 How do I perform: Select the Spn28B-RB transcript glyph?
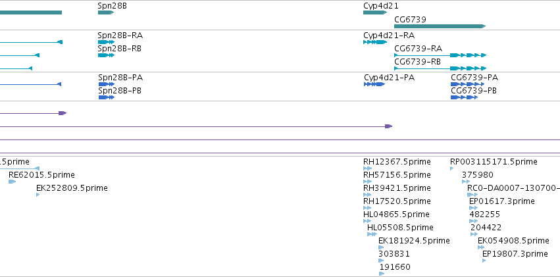[106, 55]
